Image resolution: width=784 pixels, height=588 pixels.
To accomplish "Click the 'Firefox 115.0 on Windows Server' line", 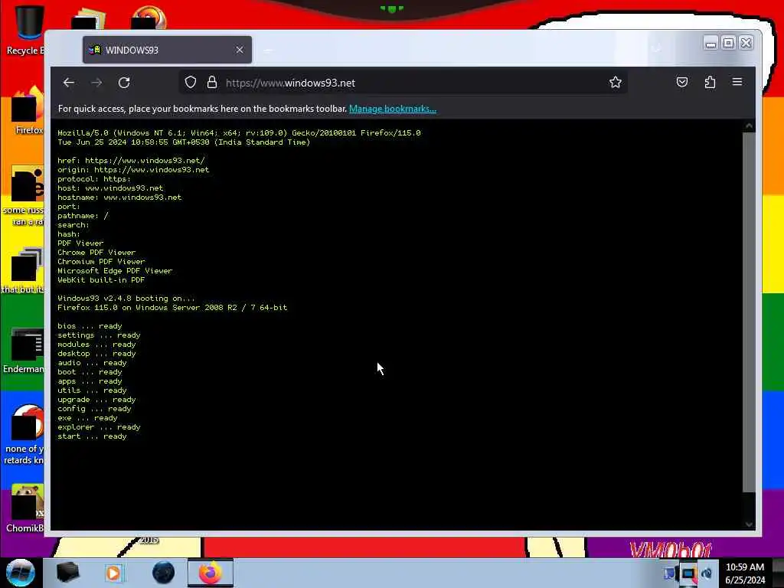I will click(x=172, y=308).
